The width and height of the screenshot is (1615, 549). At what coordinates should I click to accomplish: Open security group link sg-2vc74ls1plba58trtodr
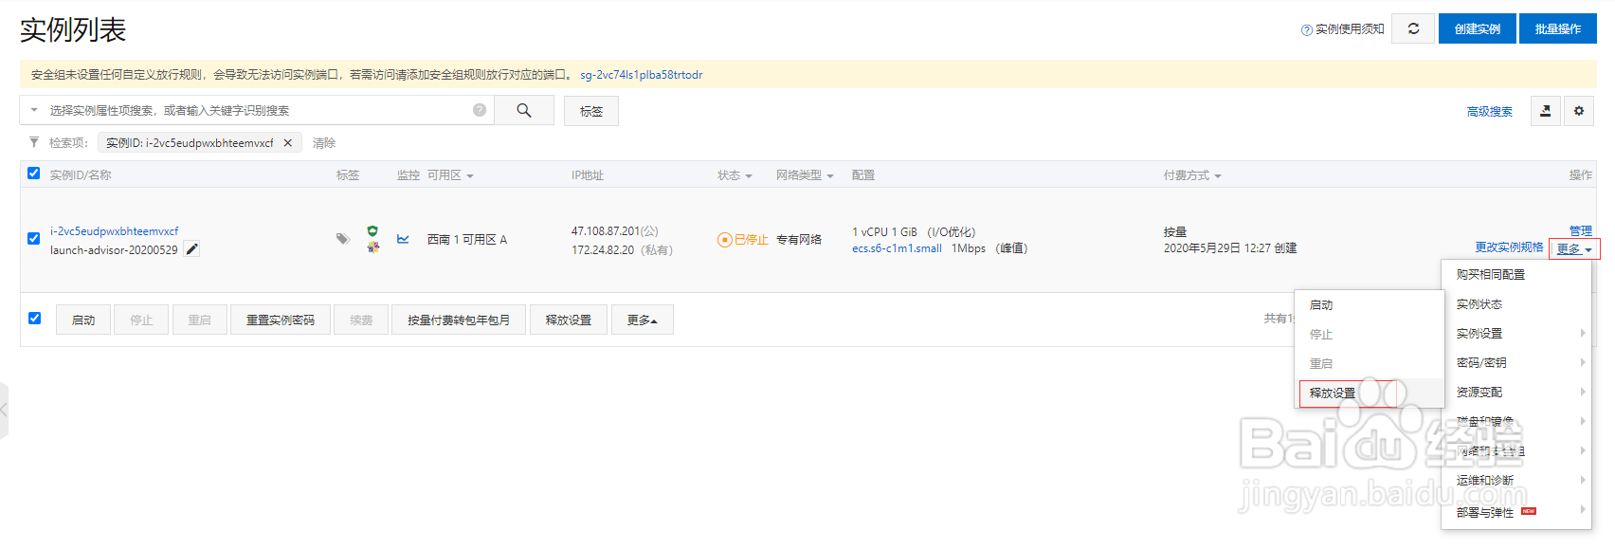pos(642,75)
